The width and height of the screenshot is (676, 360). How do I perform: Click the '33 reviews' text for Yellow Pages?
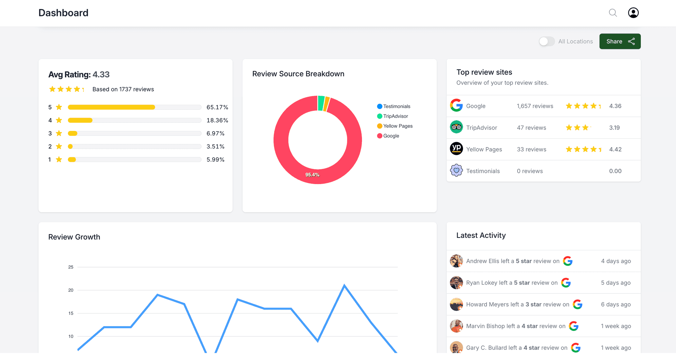531,149
